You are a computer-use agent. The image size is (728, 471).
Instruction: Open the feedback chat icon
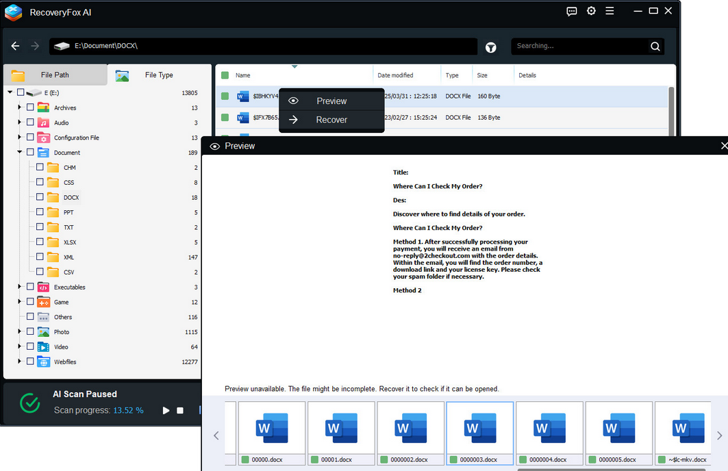(x=572, y=11)
